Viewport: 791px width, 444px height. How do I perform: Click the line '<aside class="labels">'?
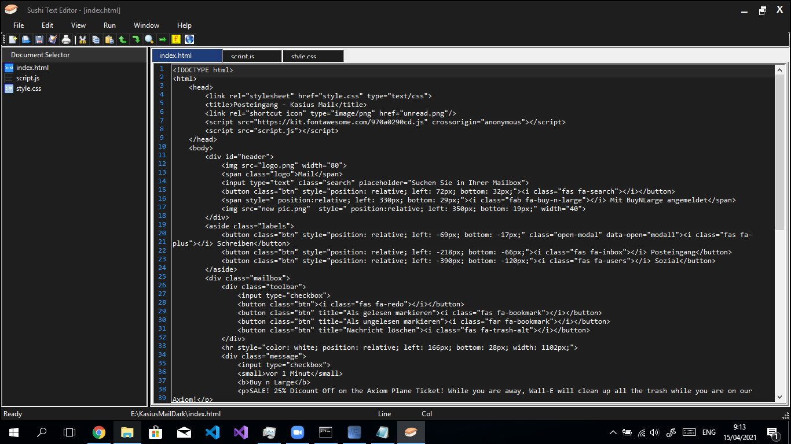pos(250,226)
